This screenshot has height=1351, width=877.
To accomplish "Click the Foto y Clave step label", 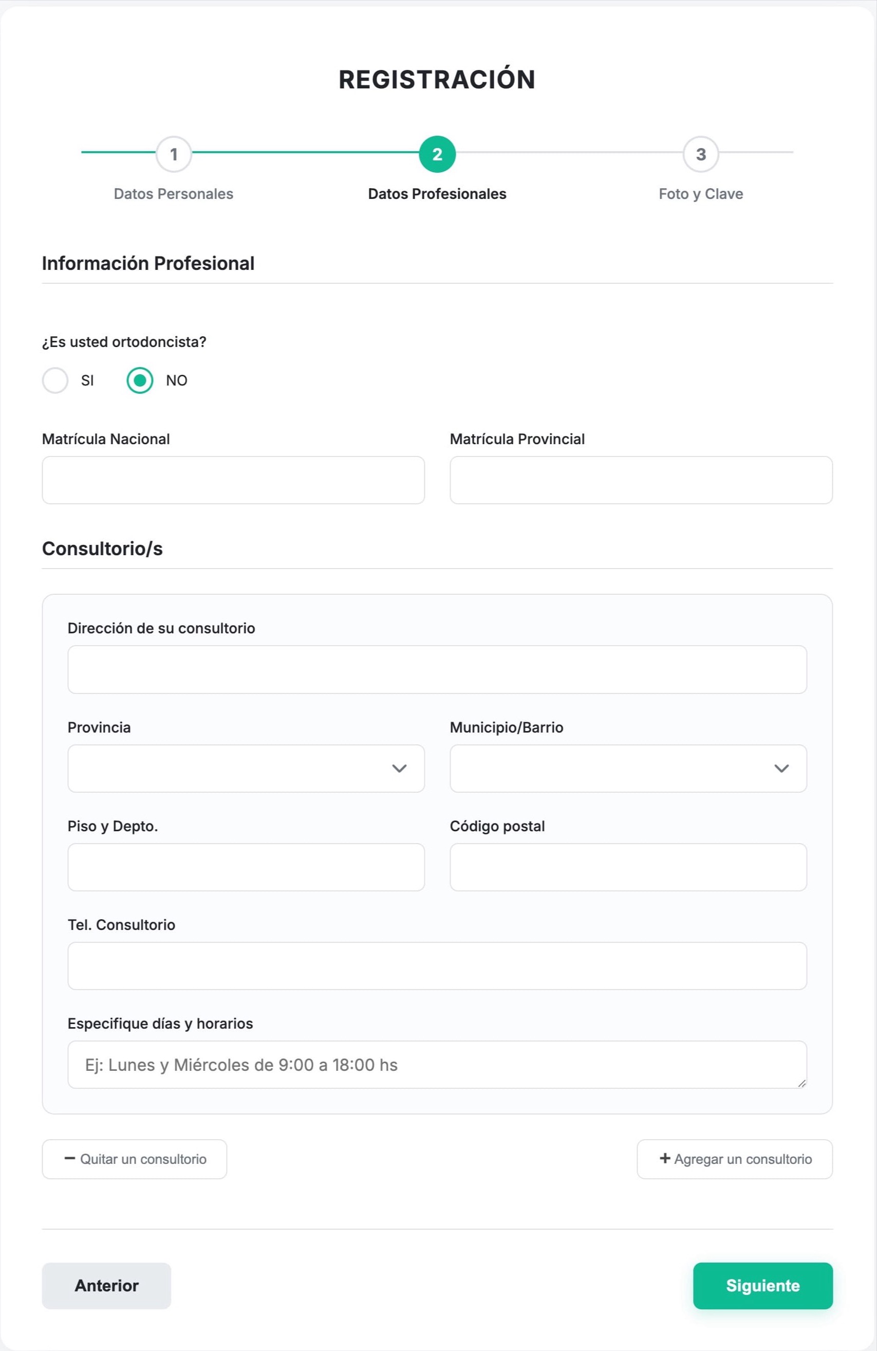I will tap(701, 194).
